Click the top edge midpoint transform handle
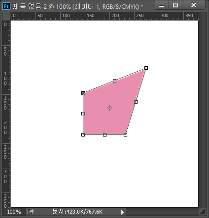Screen dimensions: 209x218 tap(115, 81)
